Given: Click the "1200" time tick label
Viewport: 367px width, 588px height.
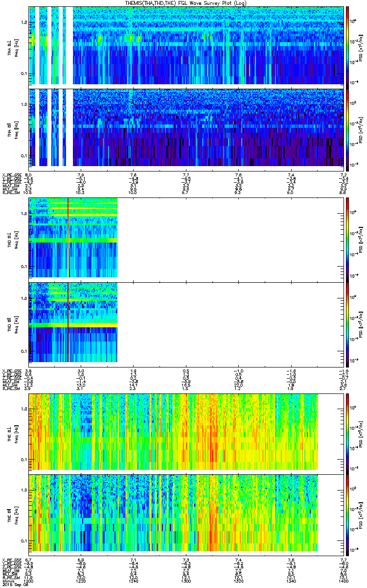Looking at the screenshot, I should [x=29, y=581].
